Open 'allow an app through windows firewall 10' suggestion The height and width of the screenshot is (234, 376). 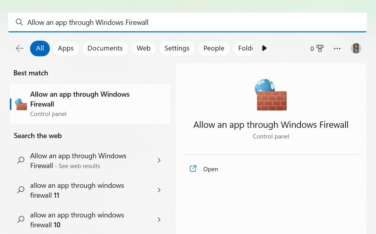click(90, 220)
